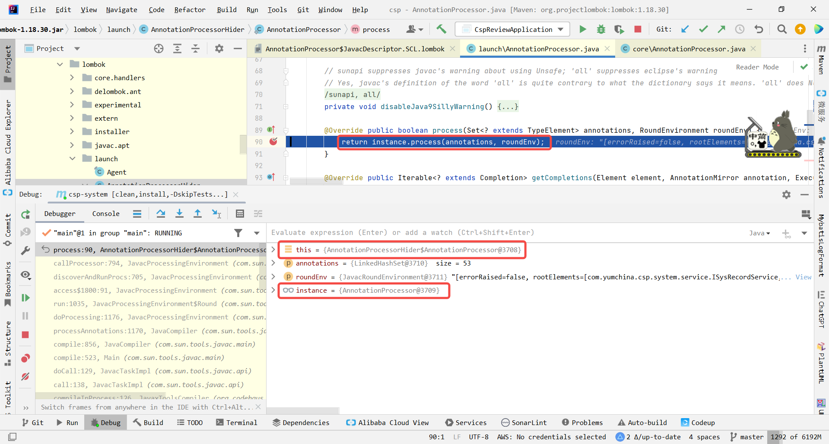Viewport: 829px width, 444px height.
Task: Stop the process using the red square toolbar icon
Action: 638,29
